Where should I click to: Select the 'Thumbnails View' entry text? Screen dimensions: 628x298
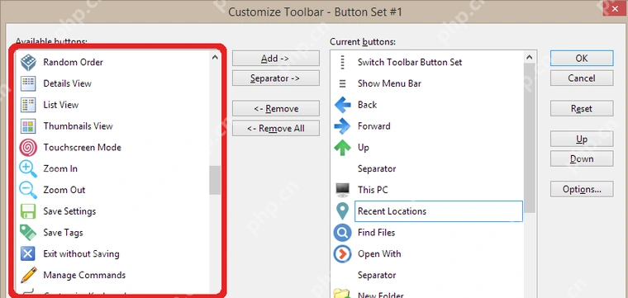(78, 126)
